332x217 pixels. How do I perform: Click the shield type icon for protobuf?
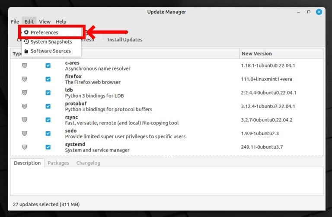(x=25, y=106)
